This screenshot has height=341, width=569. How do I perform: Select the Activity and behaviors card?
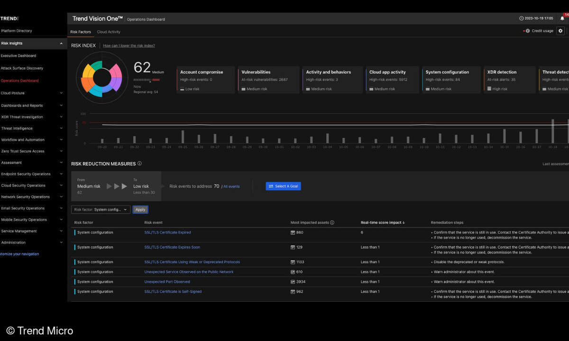tap(333, 80)
